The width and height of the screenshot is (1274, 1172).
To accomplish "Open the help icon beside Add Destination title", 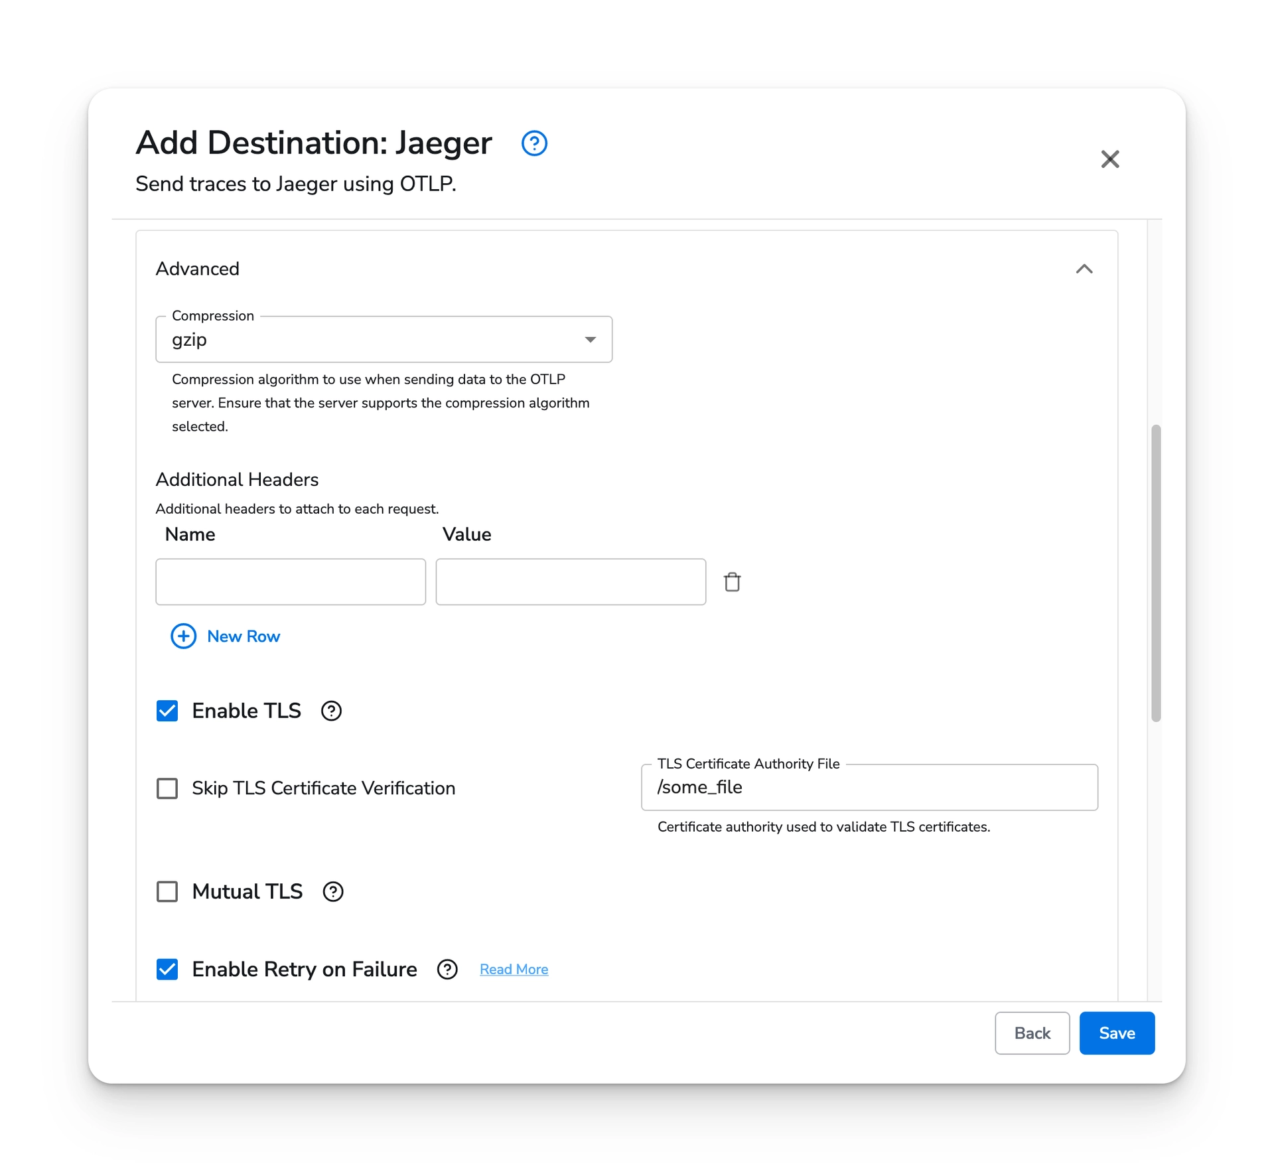I will pyautogui.click(x=533, y=143).
